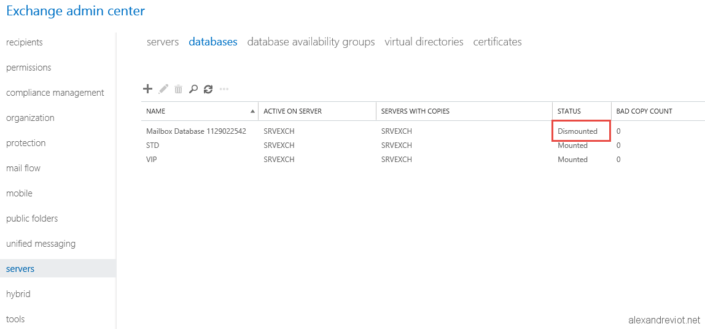Open compliance management section
705x329 pixels.
(55, 93)
